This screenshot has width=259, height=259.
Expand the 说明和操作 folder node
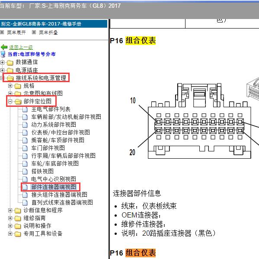pos(10,226)
